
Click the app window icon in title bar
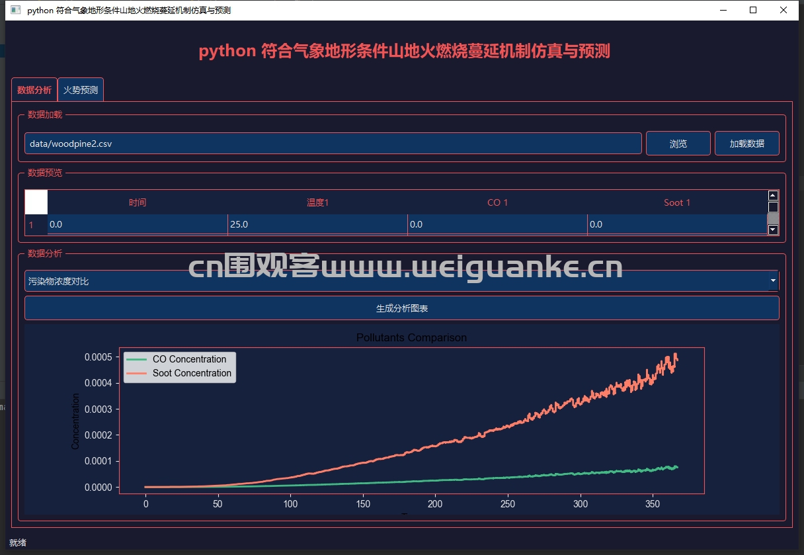(x=16, y=11)
